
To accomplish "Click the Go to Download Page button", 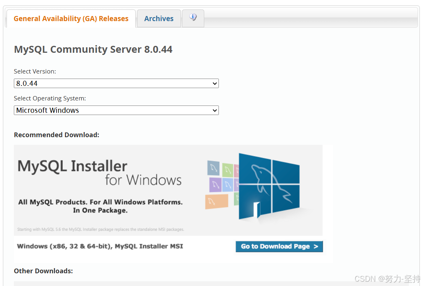I will coord(279,246).
